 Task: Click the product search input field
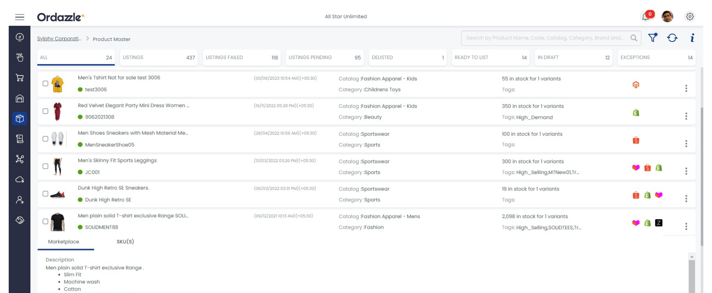(545, 38)
